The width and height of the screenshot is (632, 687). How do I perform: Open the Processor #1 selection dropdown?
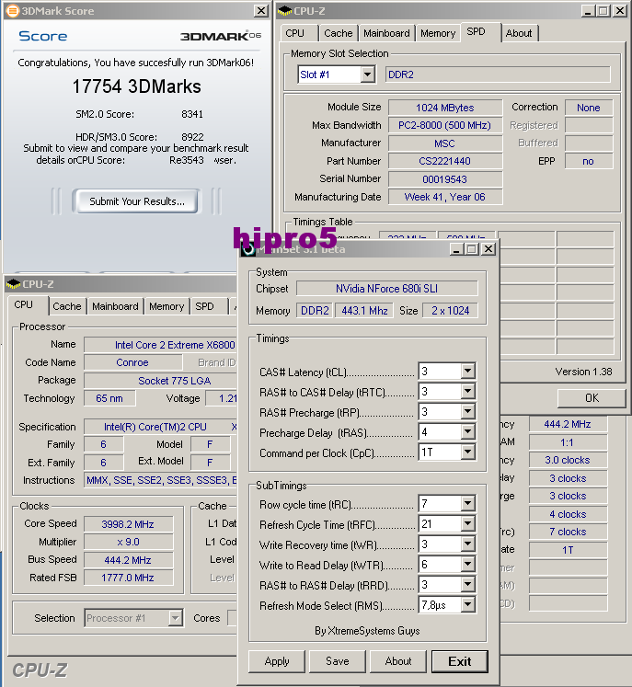tap(176, 618)
